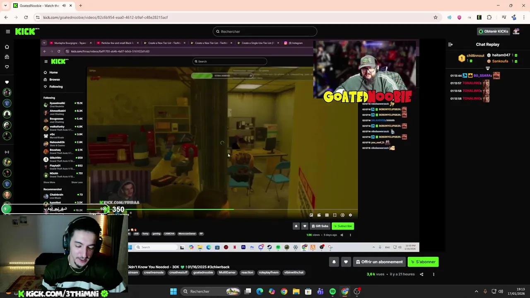Open File Explorer from the taskbar

point(296,291)
